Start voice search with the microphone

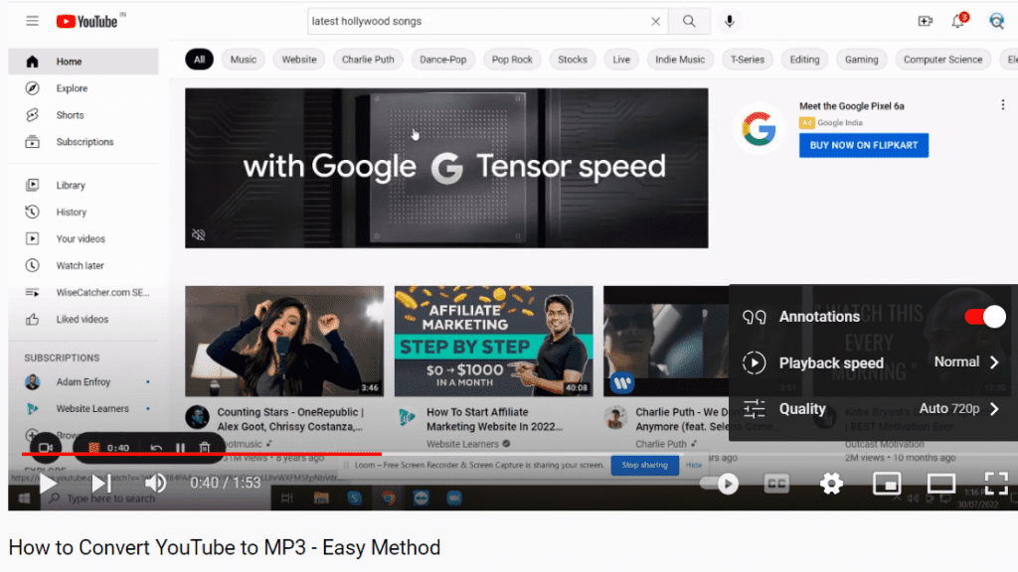click(x=729, y=22)
